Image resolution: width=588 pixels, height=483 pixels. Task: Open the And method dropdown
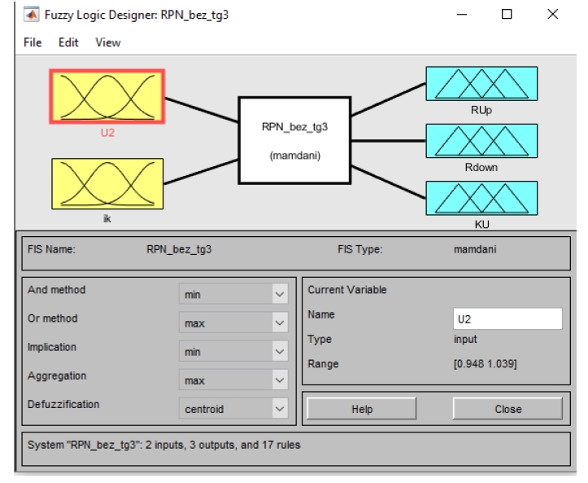(x=233, y=293)
